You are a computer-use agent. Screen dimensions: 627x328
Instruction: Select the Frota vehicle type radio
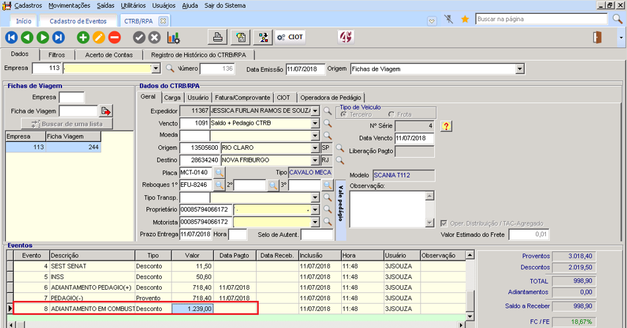coord(391,115)
